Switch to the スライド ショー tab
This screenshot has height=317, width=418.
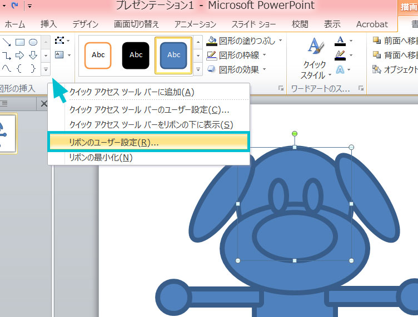tap(254, 24)
